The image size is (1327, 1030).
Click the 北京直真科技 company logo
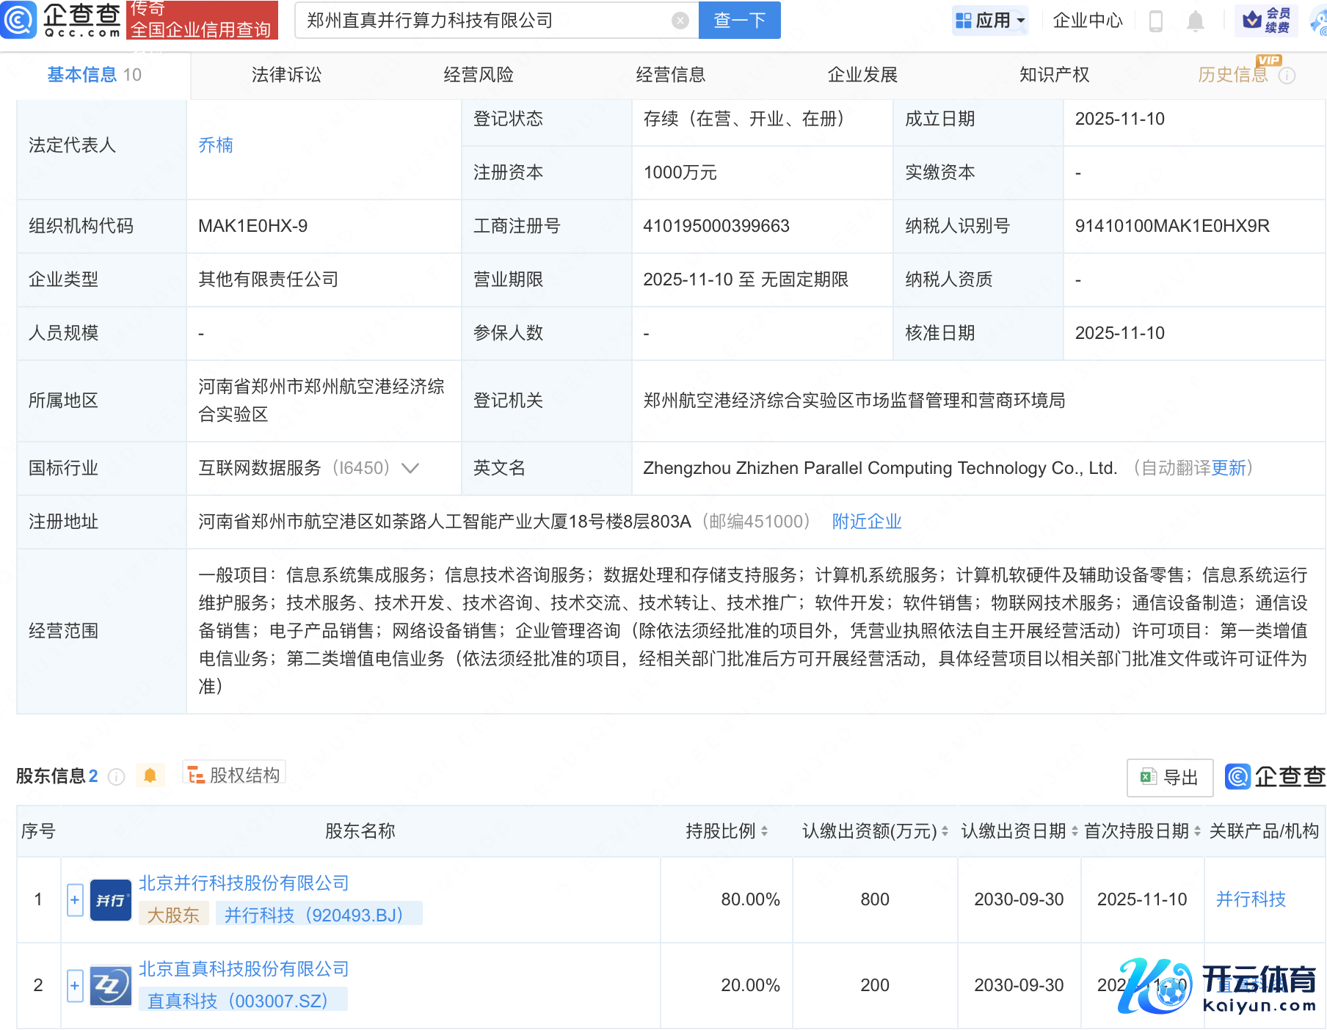(110, 985)
